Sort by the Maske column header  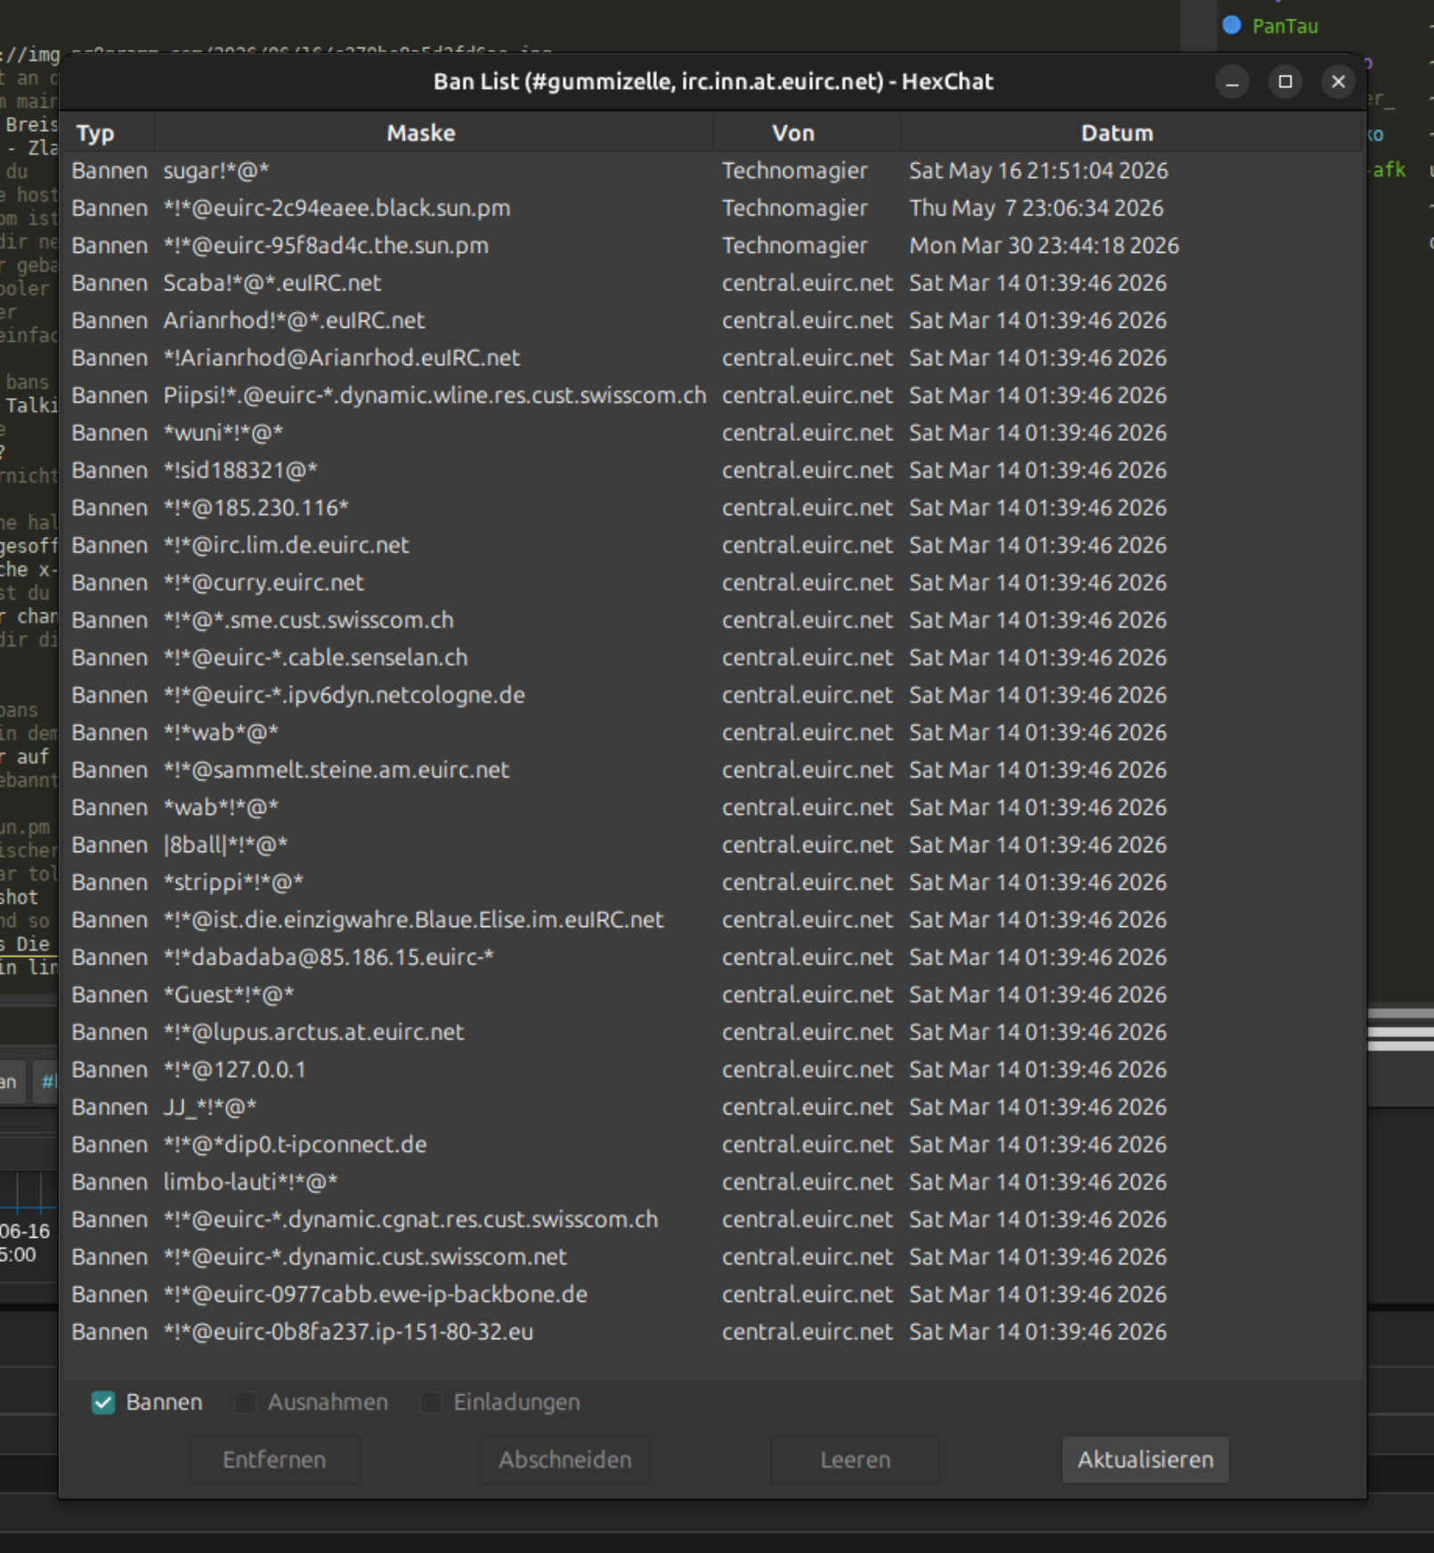click(434, 134)
